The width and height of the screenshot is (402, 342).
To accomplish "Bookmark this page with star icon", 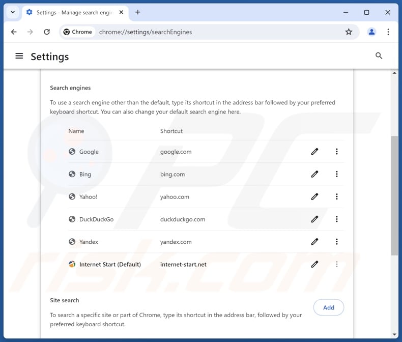I will [349, 32].
